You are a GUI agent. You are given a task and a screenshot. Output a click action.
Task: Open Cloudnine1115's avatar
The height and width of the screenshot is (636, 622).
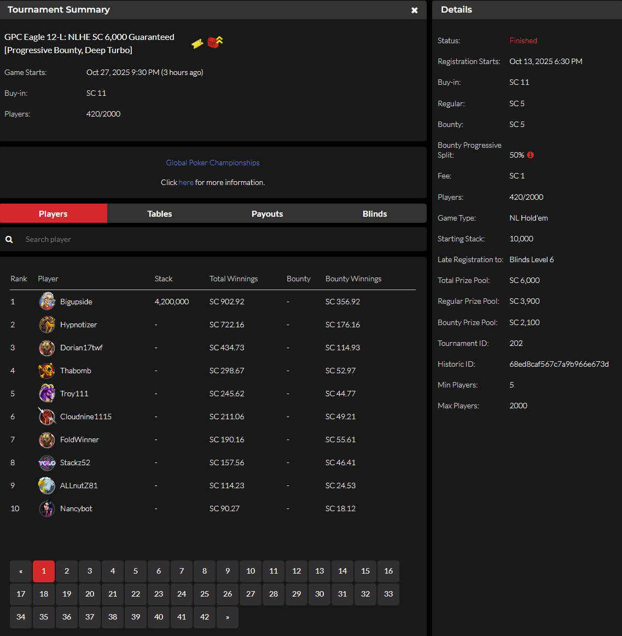click(x=47, y=417)
